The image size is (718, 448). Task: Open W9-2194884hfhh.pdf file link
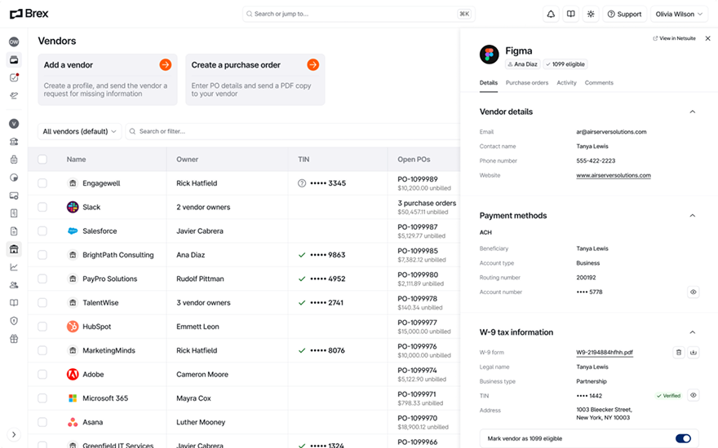(605, 353)
